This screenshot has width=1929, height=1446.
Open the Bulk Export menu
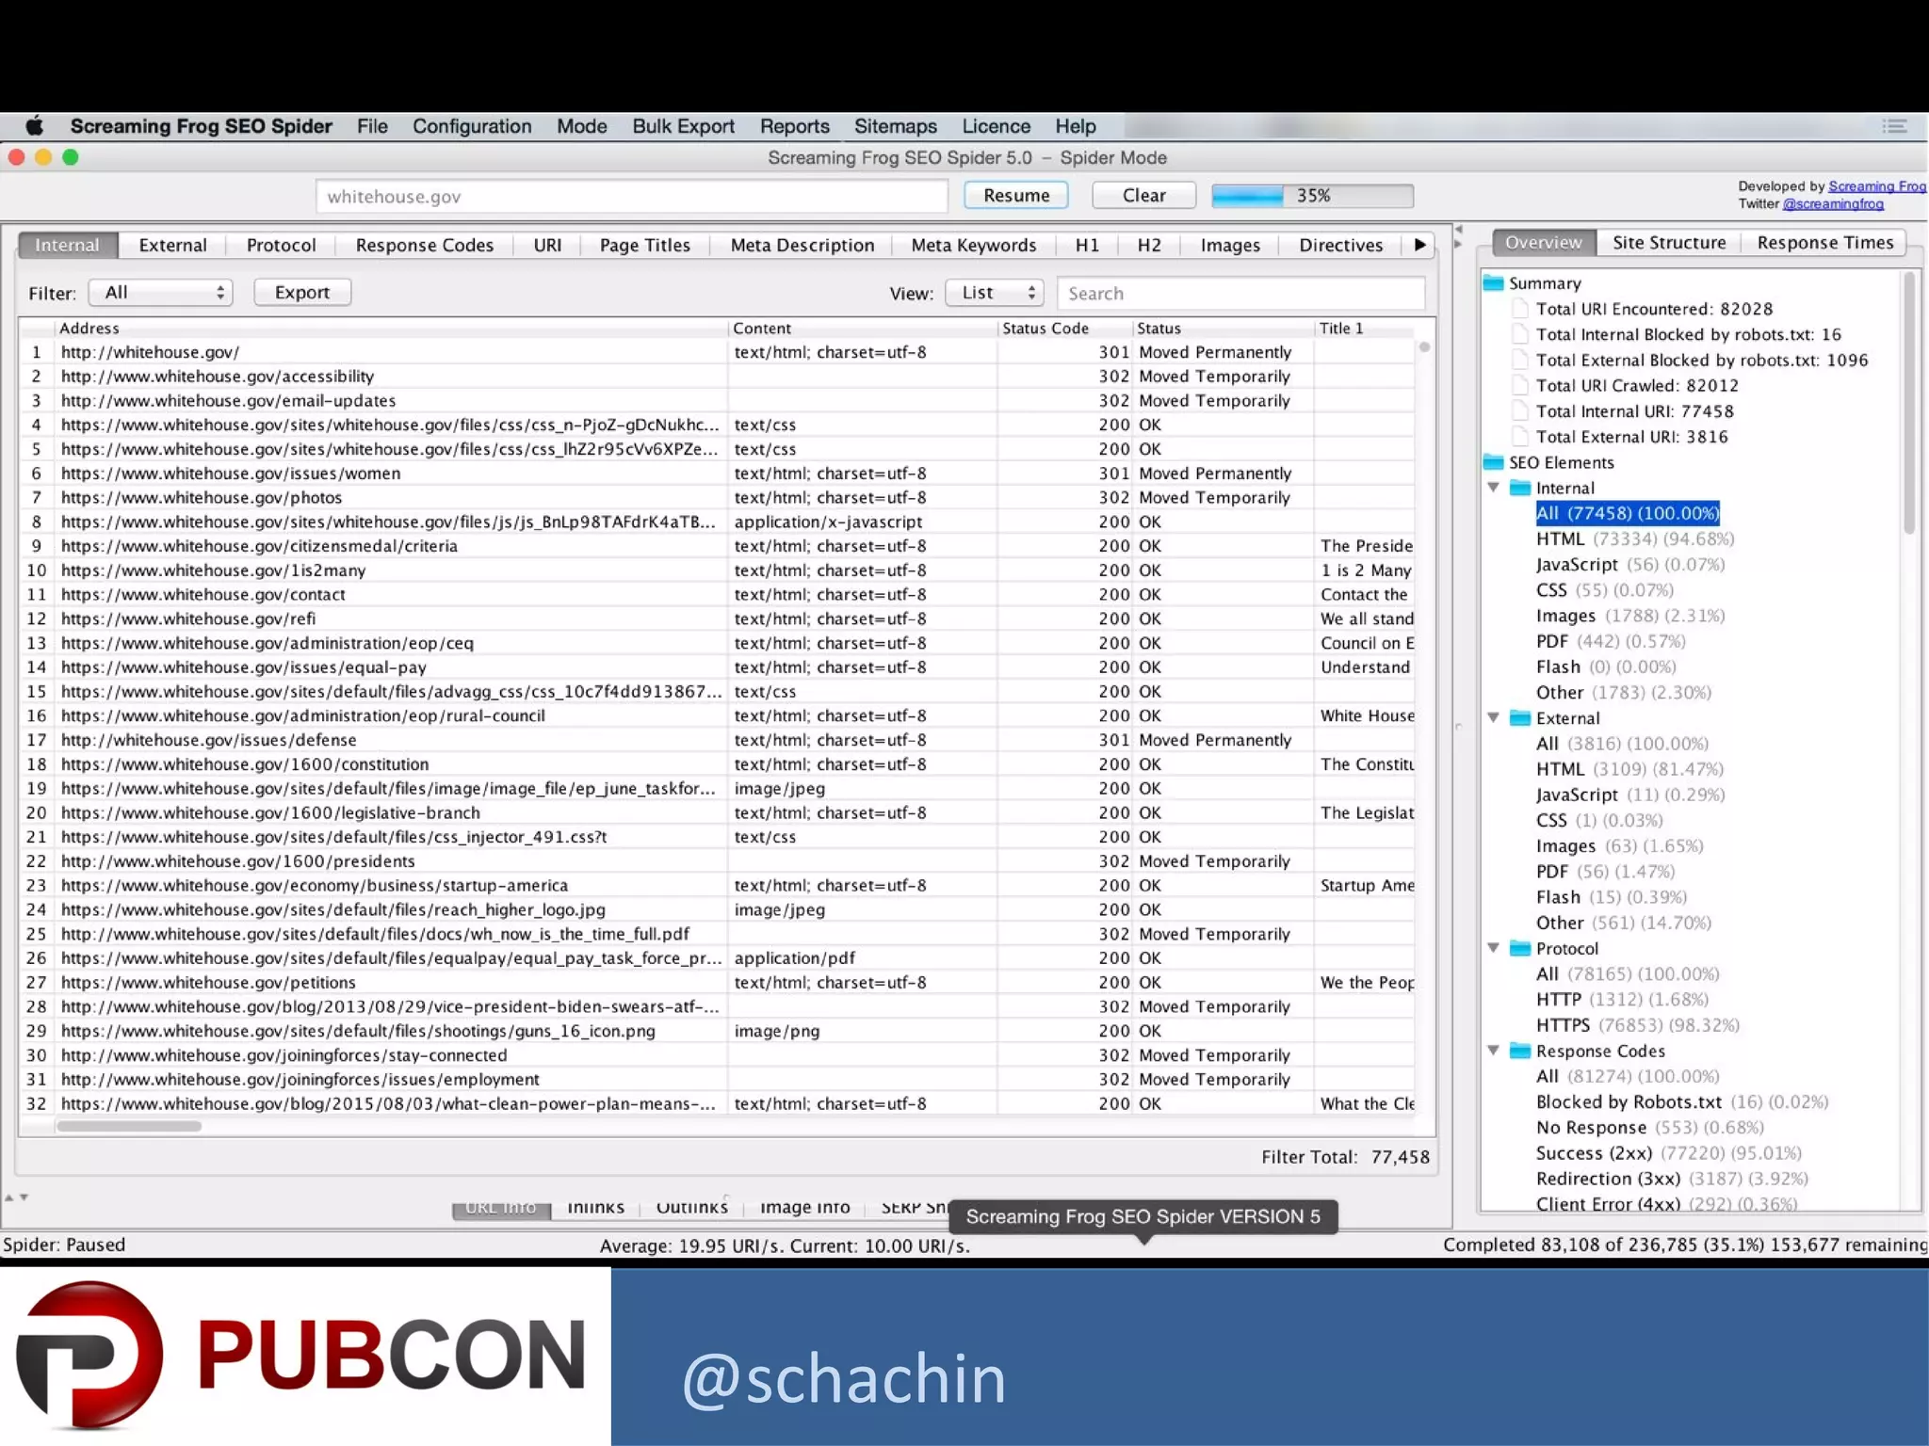tap(683, 126)
